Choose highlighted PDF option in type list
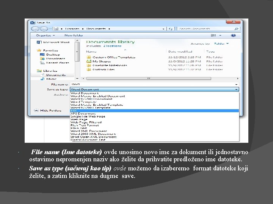 (x=155, y=111)
